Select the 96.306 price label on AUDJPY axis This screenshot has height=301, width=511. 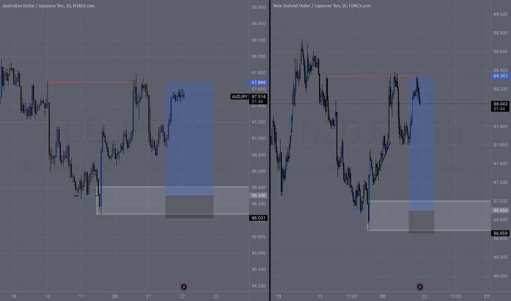pyautogui.click(x=259, y=195)
